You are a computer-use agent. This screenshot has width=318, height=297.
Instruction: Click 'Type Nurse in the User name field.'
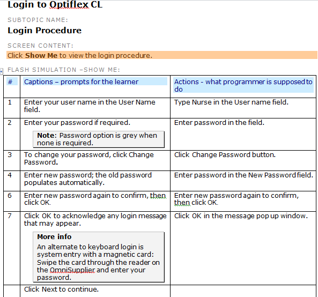click(231, 102)
